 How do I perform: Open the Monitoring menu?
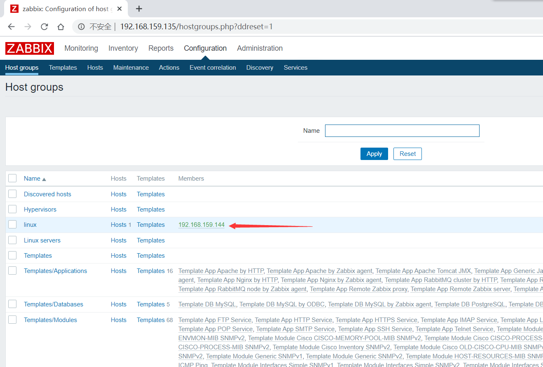pyautogui.click(x=81, y=48)
